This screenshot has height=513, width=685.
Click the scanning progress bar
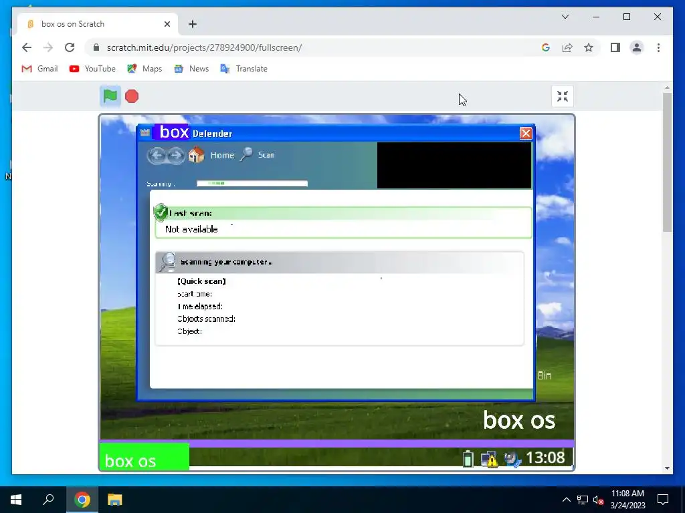[252, 183]
